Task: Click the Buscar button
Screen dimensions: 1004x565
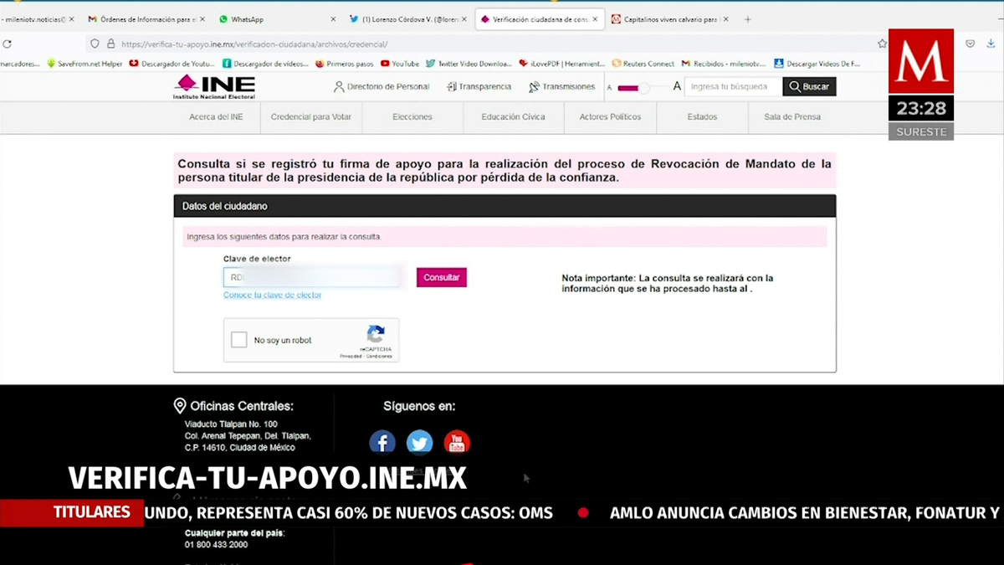Action: pyautogui.click(x=809, y=87)
